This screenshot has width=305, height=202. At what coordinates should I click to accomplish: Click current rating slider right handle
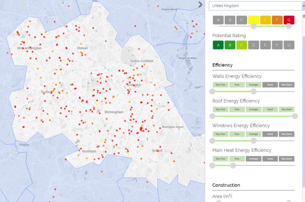point(289,26)
